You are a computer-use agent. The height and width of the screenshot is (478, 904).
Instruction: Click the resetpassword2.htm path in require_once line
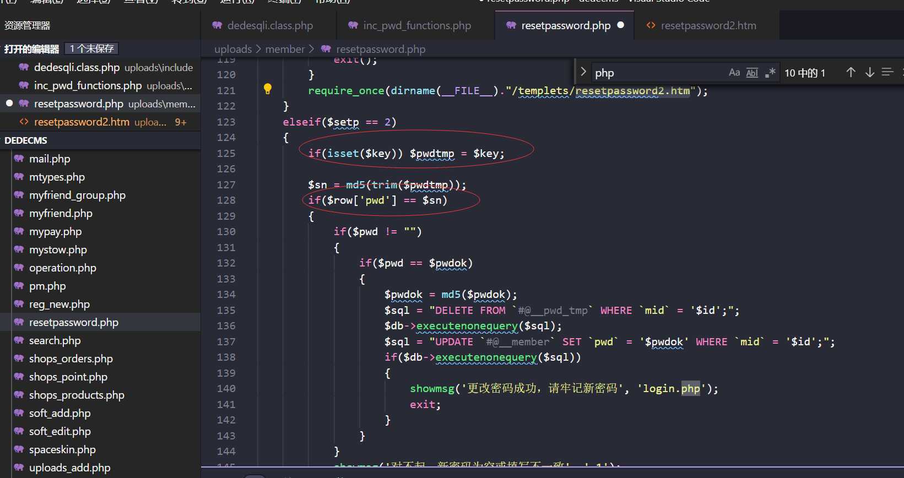click(632, 90)
